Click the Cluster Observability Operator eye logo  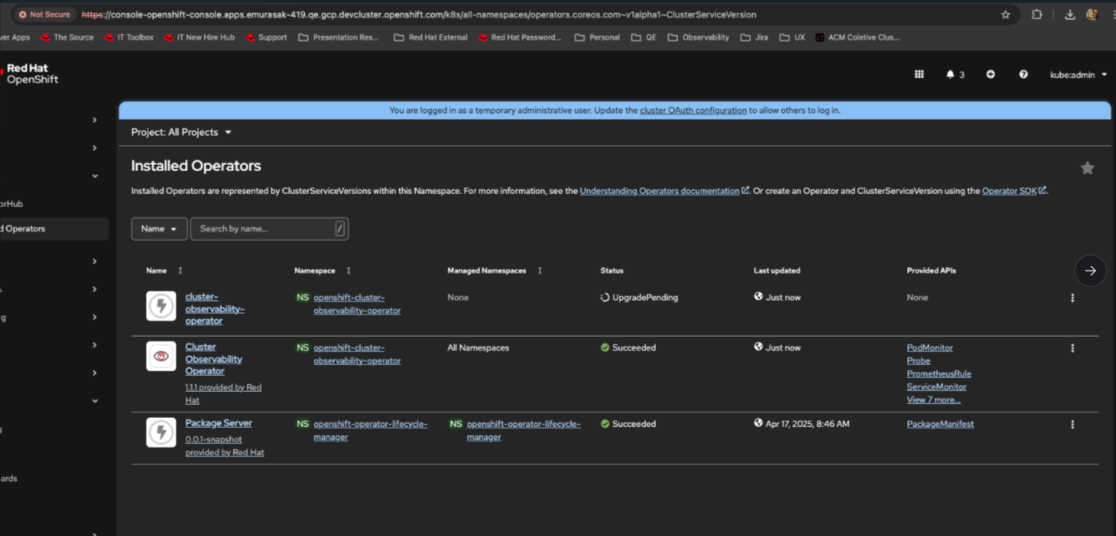point(161,357)
